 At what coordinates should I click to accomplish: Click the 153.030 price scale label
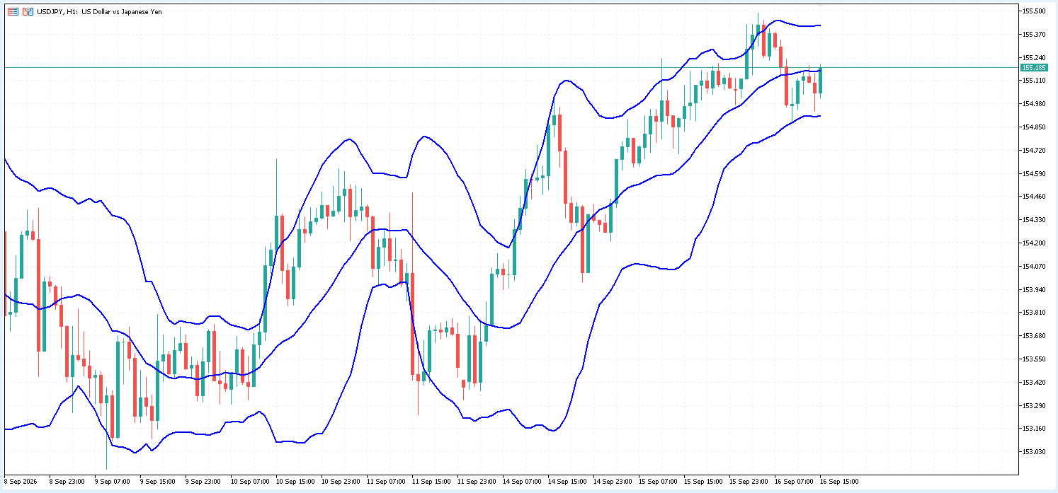1034,452
